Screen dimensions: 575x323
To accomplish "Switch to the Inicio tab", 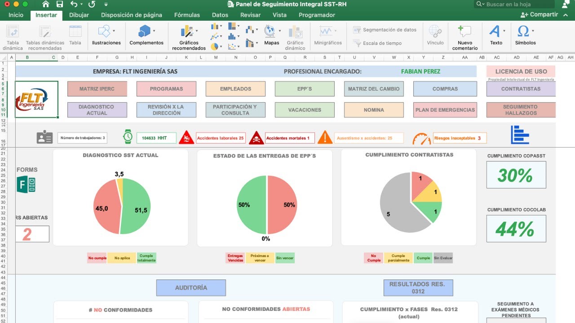I will pyautogui.click(x=16, y=15).
